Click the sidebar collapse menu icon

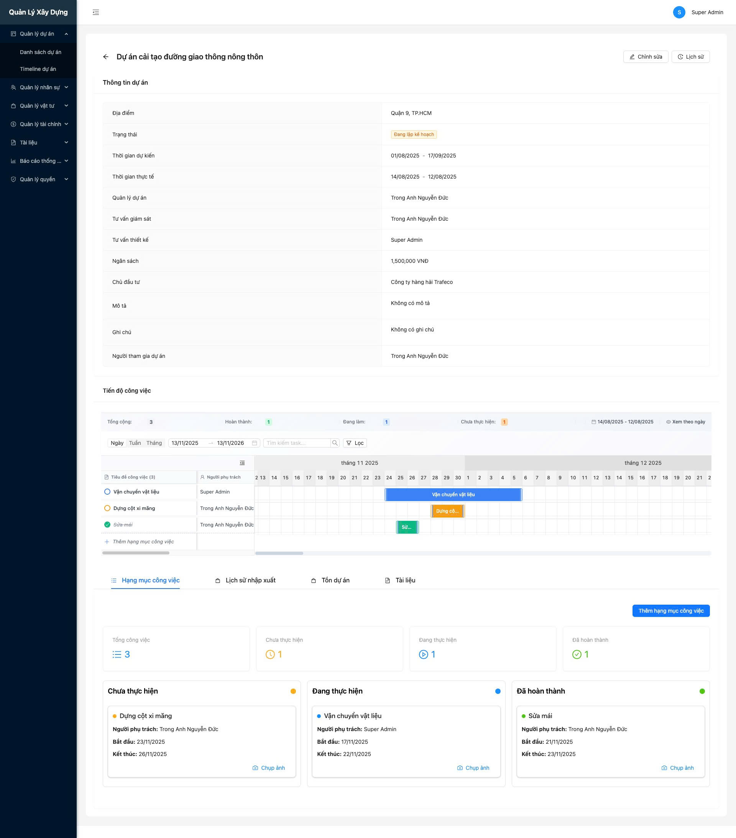pos(95,12)
